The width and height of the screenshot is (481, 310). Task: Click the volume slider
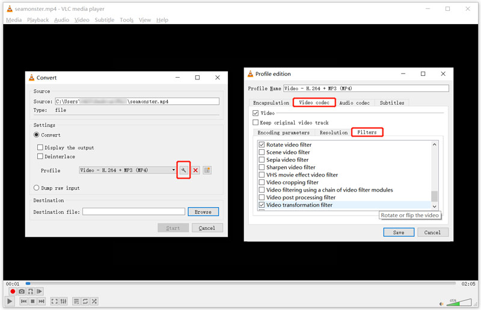[x=459, y=302]
